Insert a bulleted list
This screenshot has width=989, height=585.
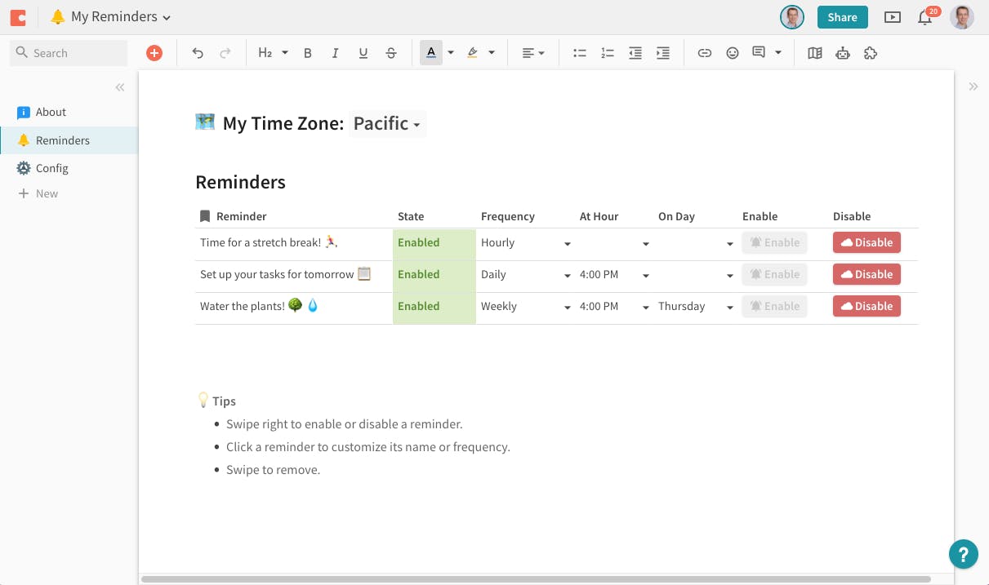tap(580, 53)
